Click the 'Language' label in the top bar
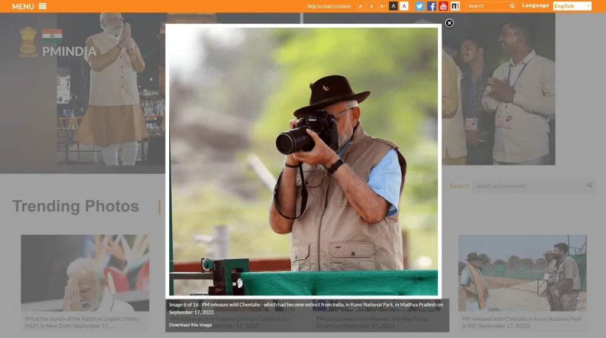Image resolution: width=606 pixels, height=338 pixels. 535,5
